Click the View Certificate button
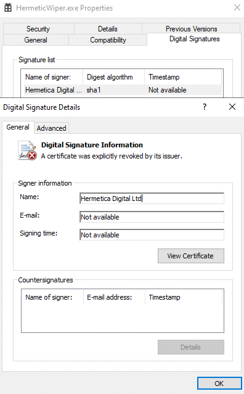244x394 pixels. (x=191, y=256)
